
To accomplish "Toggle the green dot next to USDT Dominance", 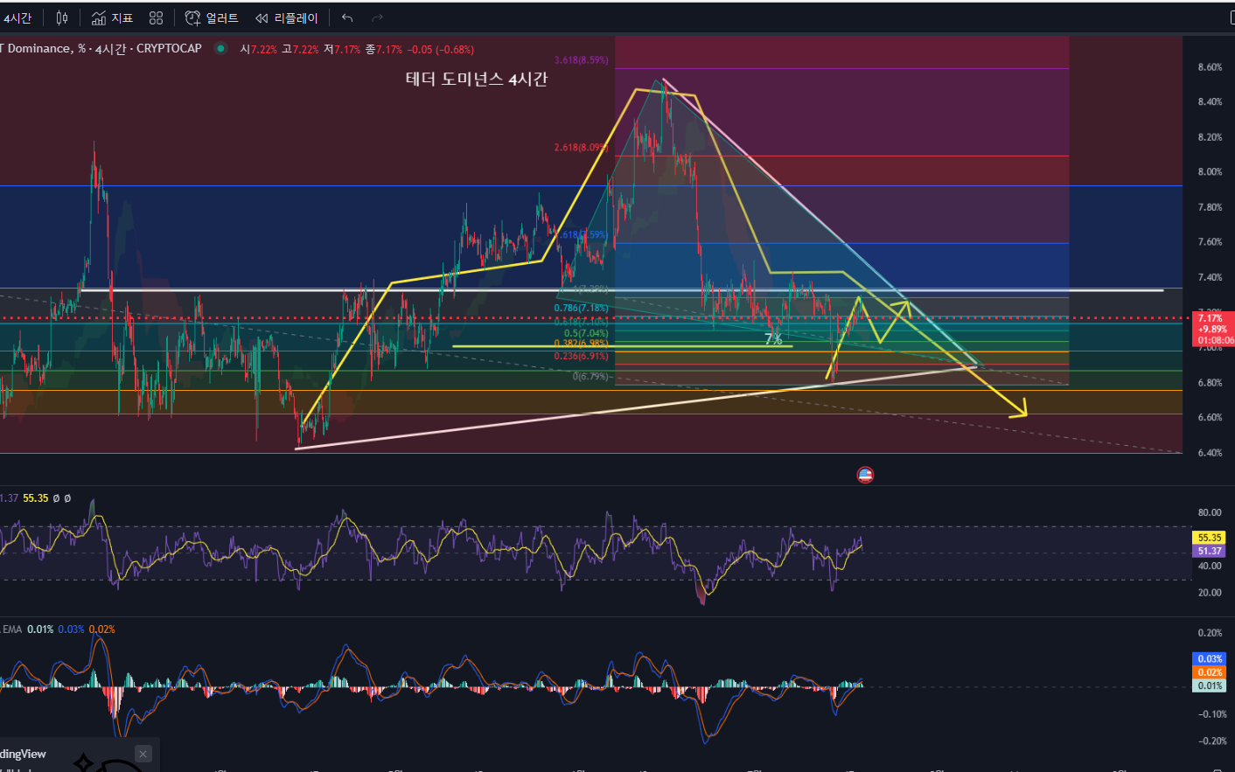I will [x=219, y=49].
